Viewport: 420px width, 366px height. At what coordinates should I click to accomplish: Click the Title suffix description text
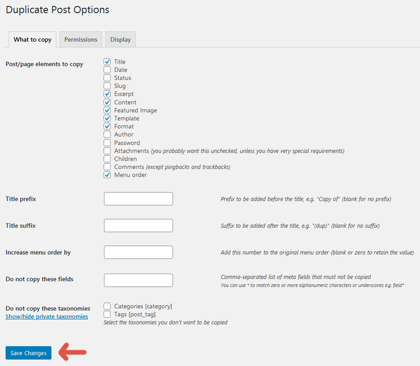click(x=300, y=226)
